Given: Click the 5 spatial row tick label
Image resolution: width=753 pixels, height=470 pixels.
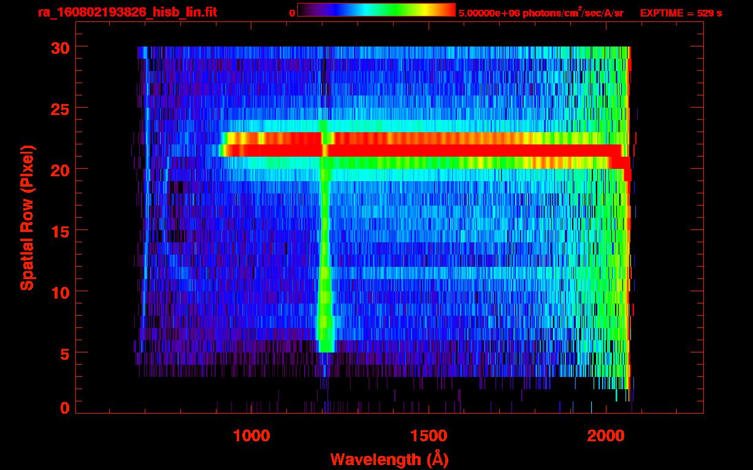Looking at the screenshot, I should coord(65,353).
